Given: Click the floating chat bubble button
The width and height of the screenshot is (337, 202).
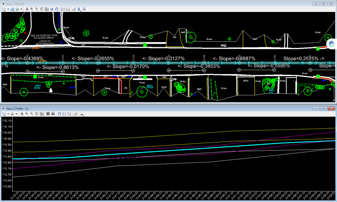Looking at the screenshot, I should pyautogui.click(x=331, y=44).
